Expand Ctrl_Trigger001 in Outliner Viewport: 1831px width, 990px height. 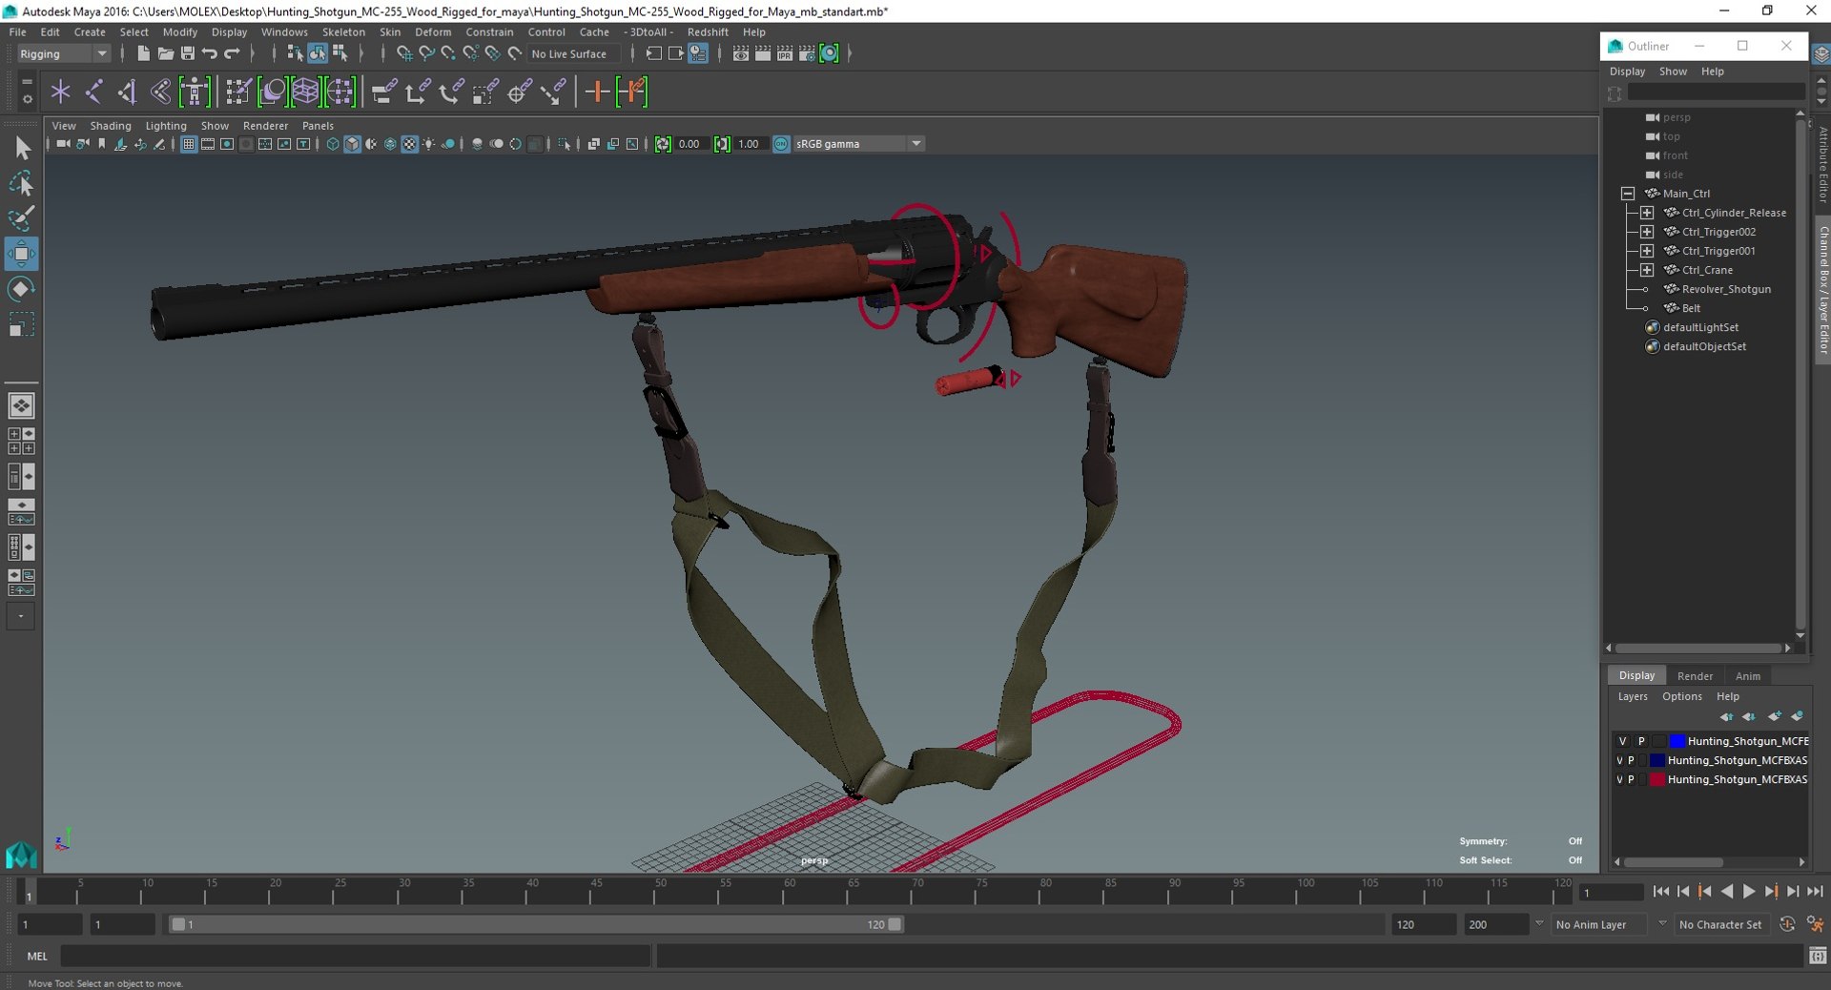coord(1647,251)
